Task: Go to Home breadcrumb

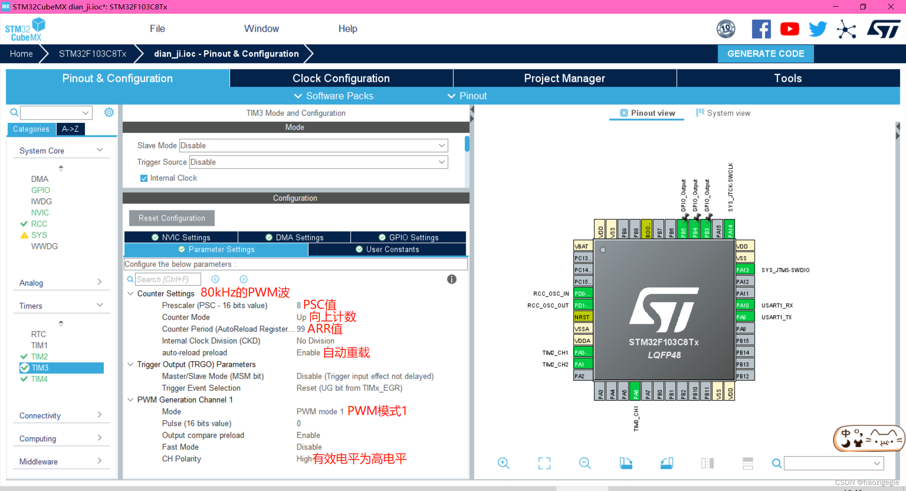Action: click(21, 54)
